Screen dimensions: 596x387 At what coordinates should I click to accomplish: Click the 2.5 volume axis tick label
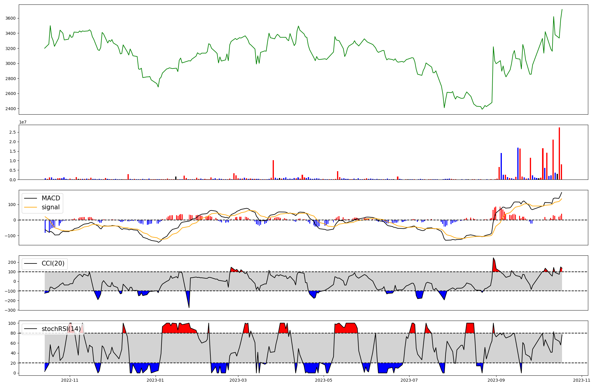tap(13, 132)
